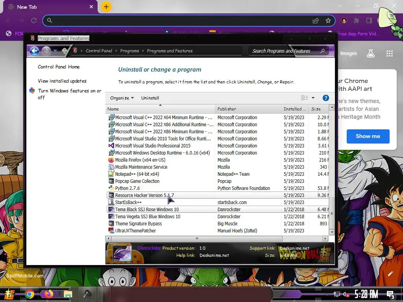Screen dimensions: 403x302
Task: Click search magnifier in Programs and Features
Action: coord(323,51)
